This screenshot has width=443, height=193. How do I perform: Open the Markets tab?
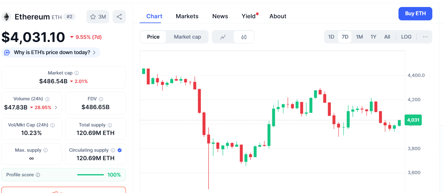coord(187,16)
